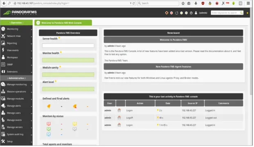Open the Manage monitoring icon

click(3, 84)
